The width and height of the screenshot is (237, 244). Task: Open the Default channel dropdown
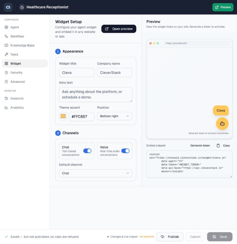click(96, 173)
